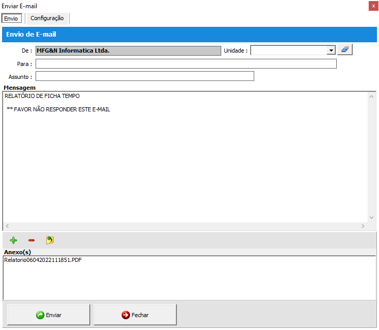Click the message horizontal scroll left arrow
Screen dimensions: 379x330
pyautogui.click(x=8, y=226)
